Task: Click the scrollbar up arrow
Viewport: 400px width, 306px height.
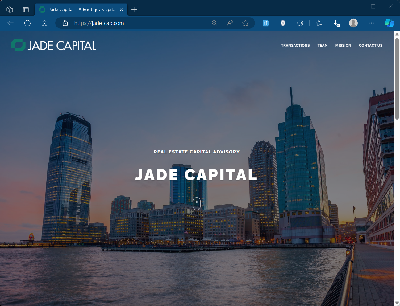Action: pyautogui.click(x=397, y=34)
